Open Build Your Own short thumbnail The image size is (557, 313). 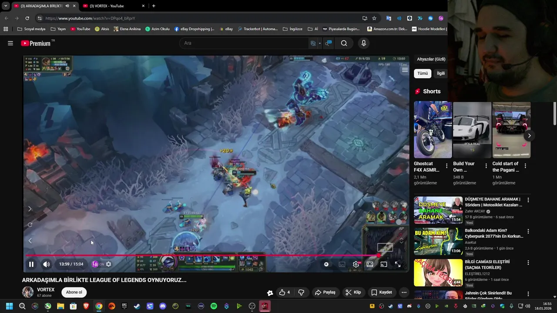coord(472,130)
